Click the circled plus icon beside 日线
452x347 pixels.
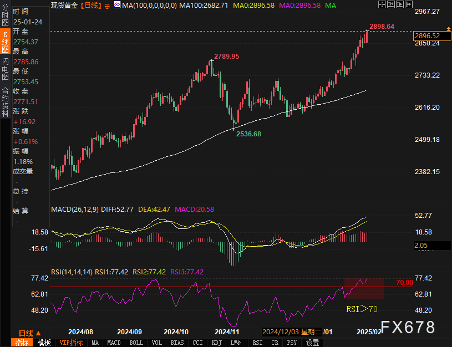pyautogui.click(x=107, y=5)
